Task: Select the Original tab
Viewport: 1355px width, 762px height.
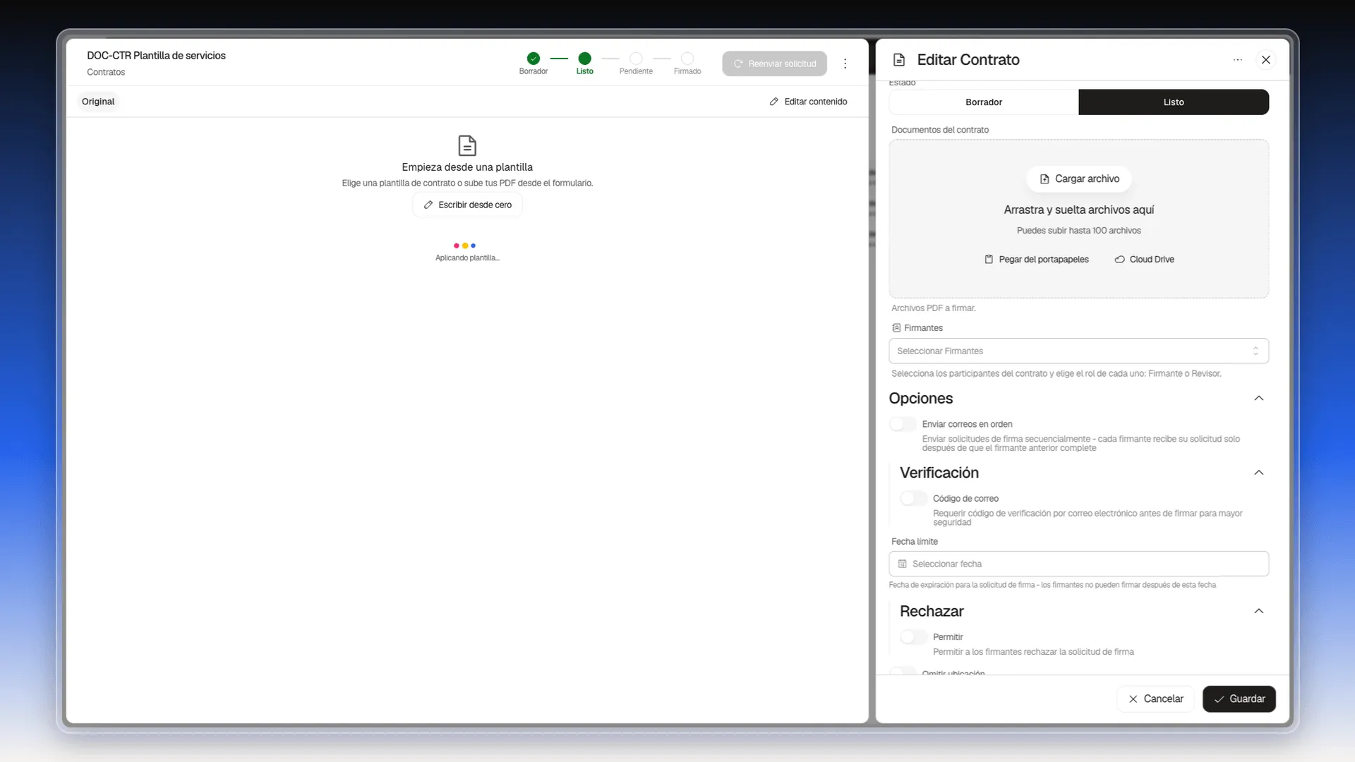Action: (98, 102)
